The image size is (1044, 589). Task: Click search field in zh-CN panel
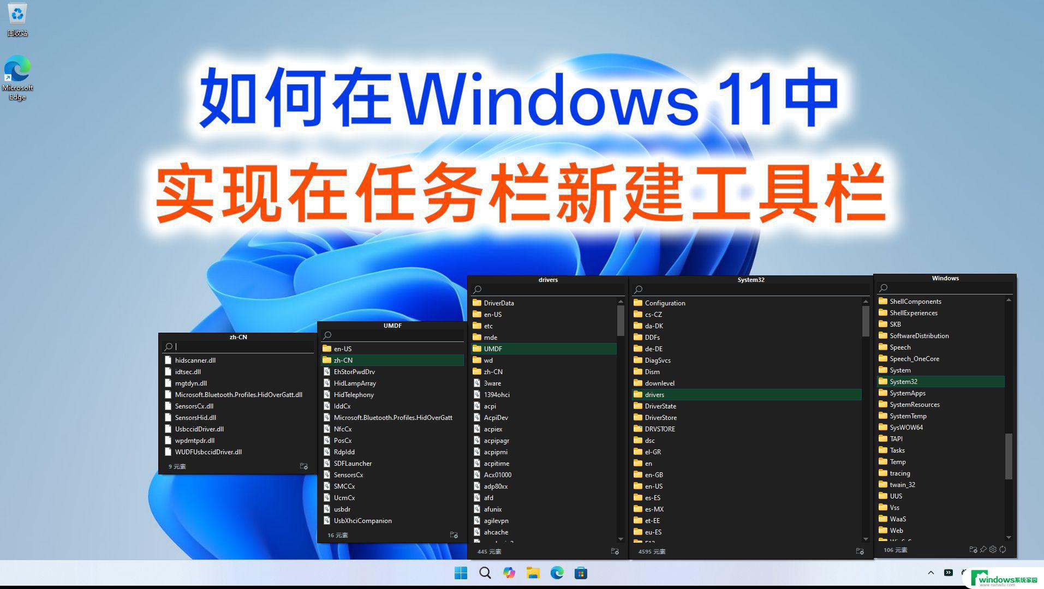238,347
